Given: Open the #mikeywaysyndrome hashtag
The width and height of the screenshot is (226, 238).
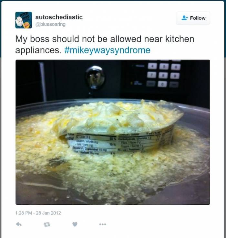Looking at the screenshot, I should pyautogui.click(x=107, y=50).
